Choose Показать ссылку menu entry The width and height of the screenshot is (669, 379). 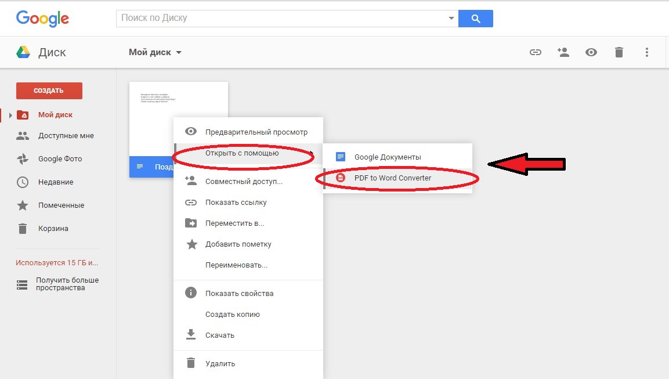coord(236,203)
